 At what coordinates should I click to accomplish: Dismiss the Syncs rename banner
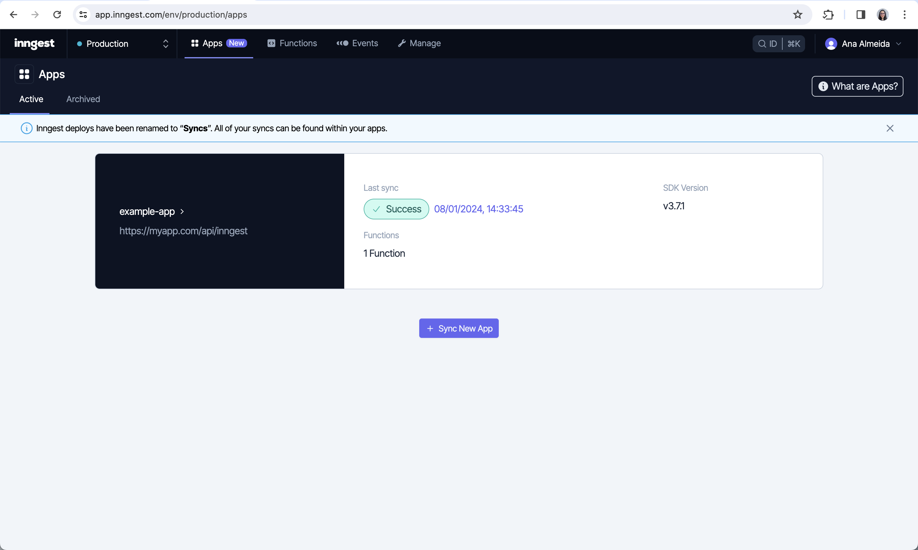click(890, 128)
